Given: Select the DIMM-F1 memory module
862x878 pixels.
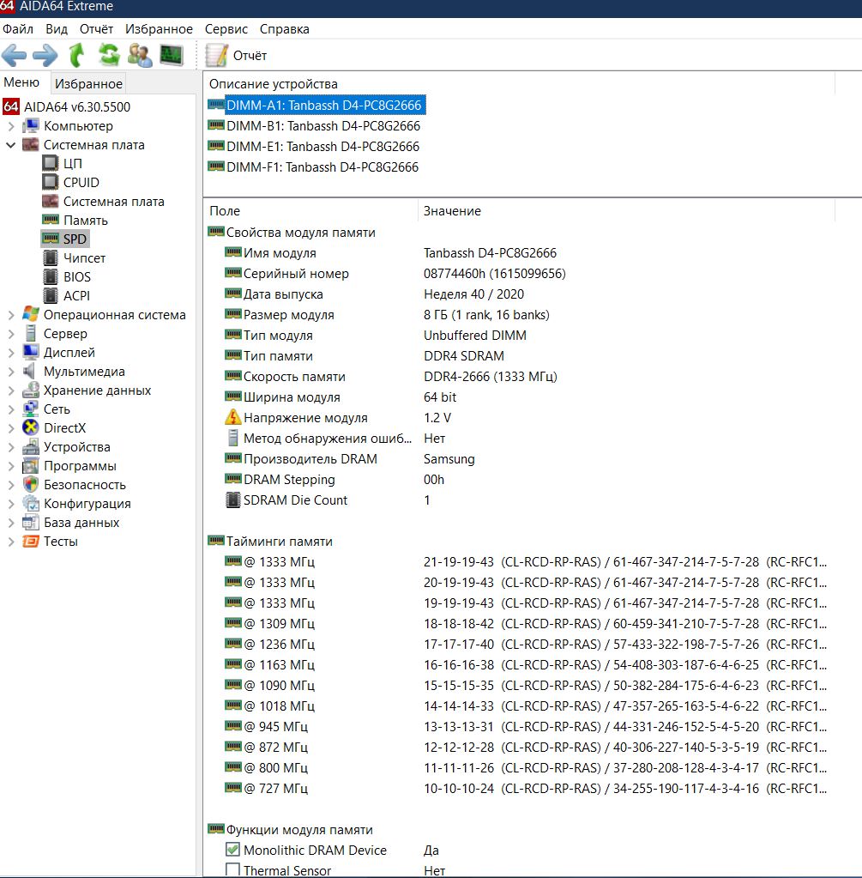Looking at the screenshot, I should [x=322, y=167].
